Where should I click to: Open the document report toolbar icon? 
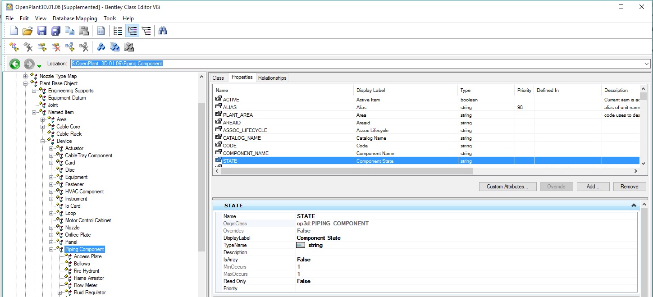[x=101, y=31]
